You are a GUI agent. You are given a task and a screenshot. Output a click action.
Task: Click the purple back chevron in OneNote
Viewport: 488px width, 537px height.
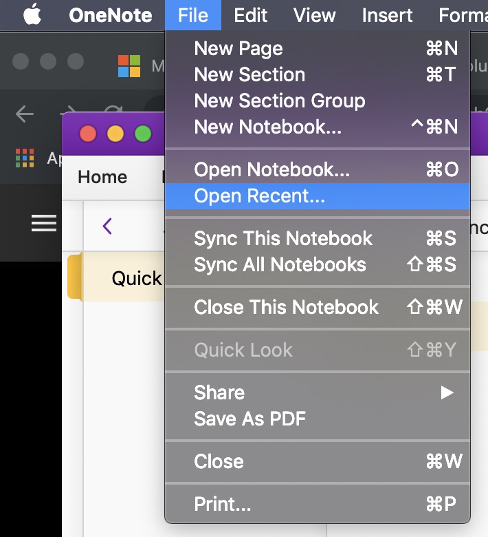point(107,226)
